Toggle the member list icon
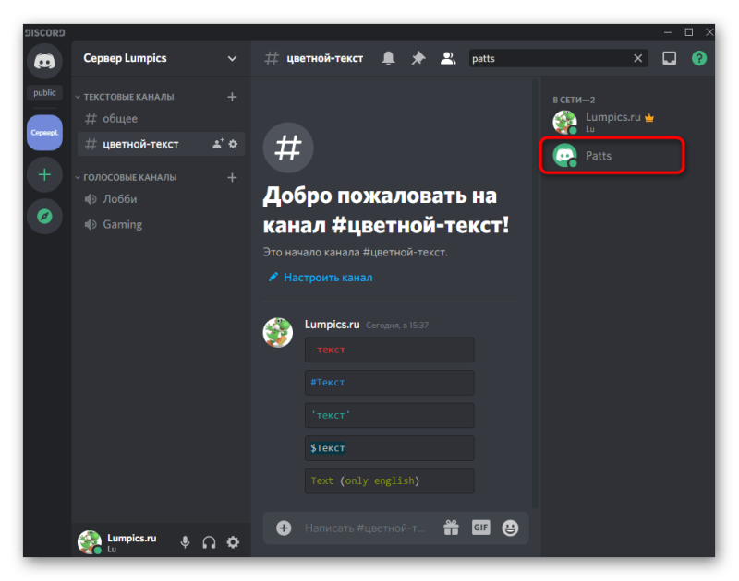This screenshot has width=739, height=581. pos(448,58)
